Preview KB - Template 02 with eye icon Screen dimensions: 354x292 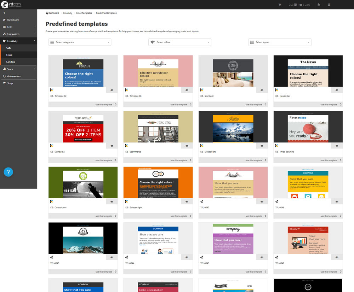[112, 90]
